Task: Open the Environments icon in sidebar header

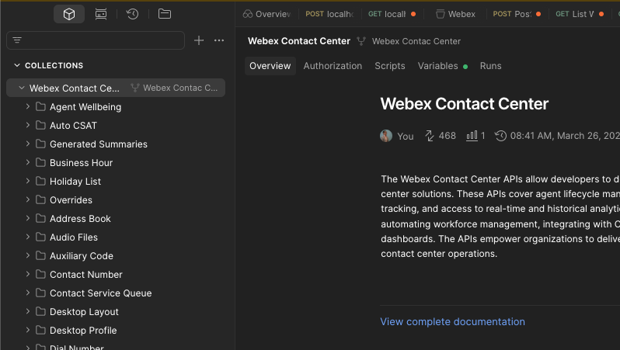Action: pyautogui.click(x=101, y=14)
